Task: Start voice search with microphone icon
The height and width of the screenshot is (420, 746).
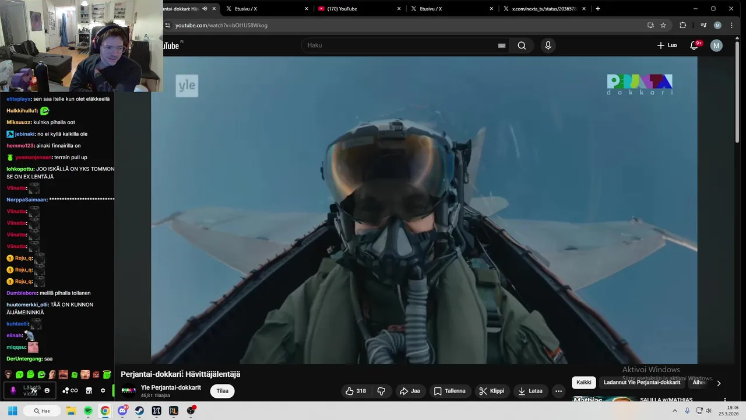Action: click(548, 45)
